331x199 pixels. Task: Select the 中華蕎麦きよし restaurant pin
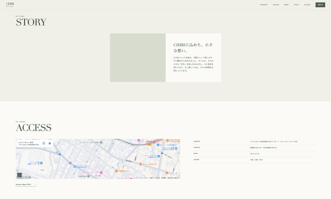click(x=116, y=171)
